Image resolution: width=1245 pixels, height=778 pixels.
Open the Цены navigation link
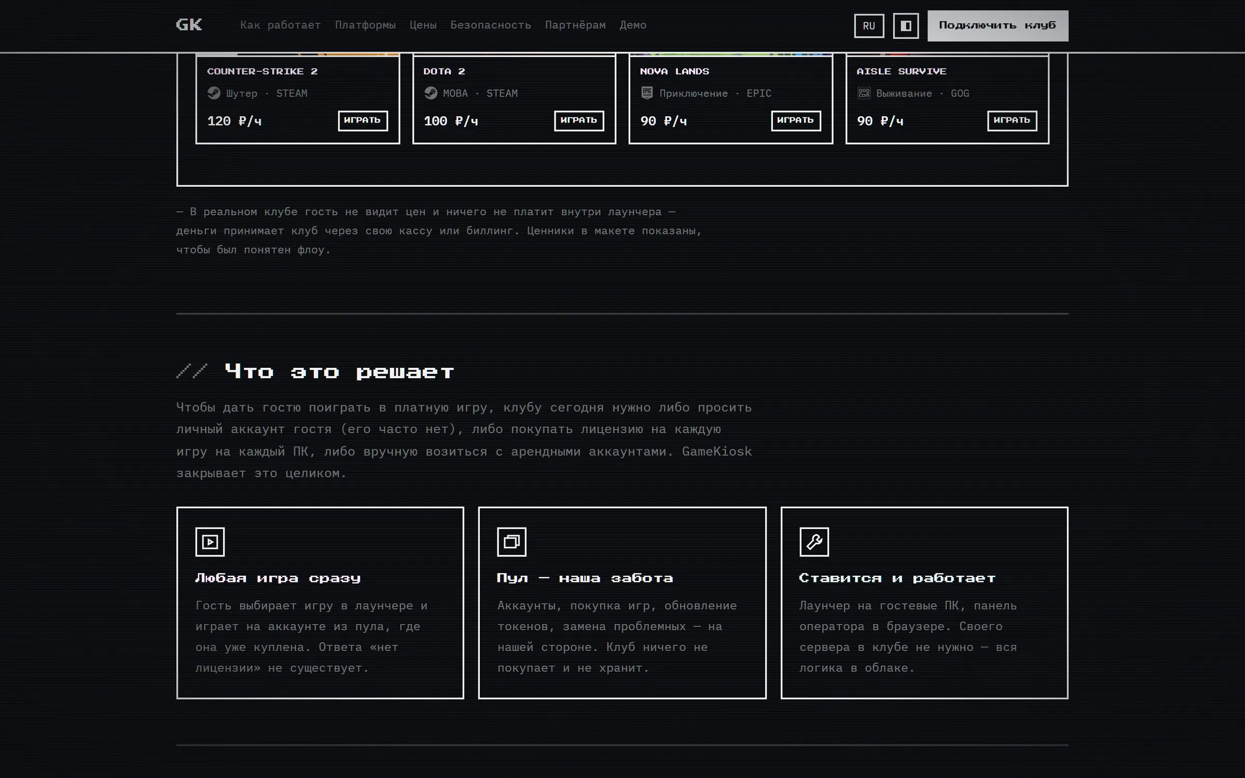[423, 25]
